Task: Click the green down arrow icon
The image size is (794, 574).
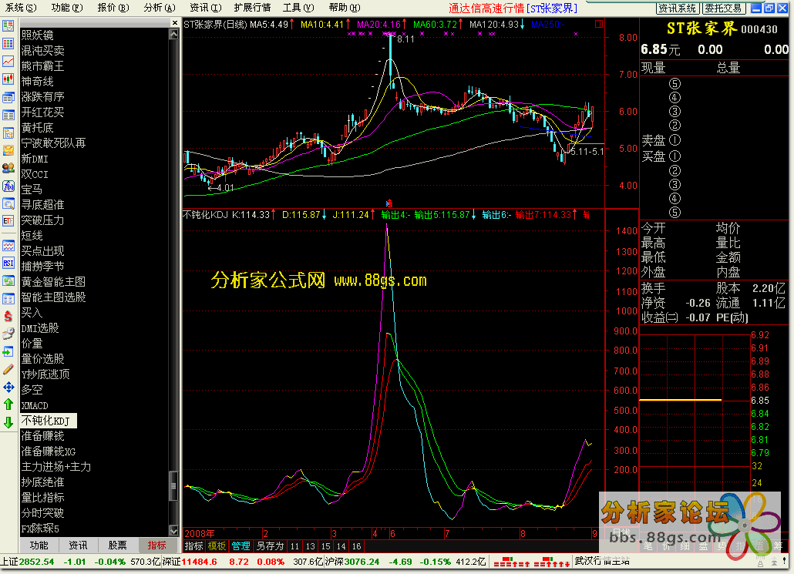Action: pyautogui.click(x=8, y=422)
